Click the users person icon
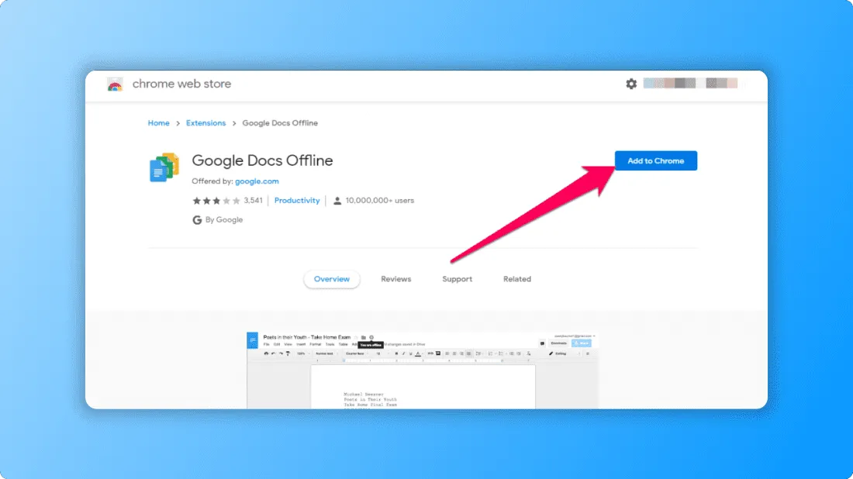 pos(337,201)
